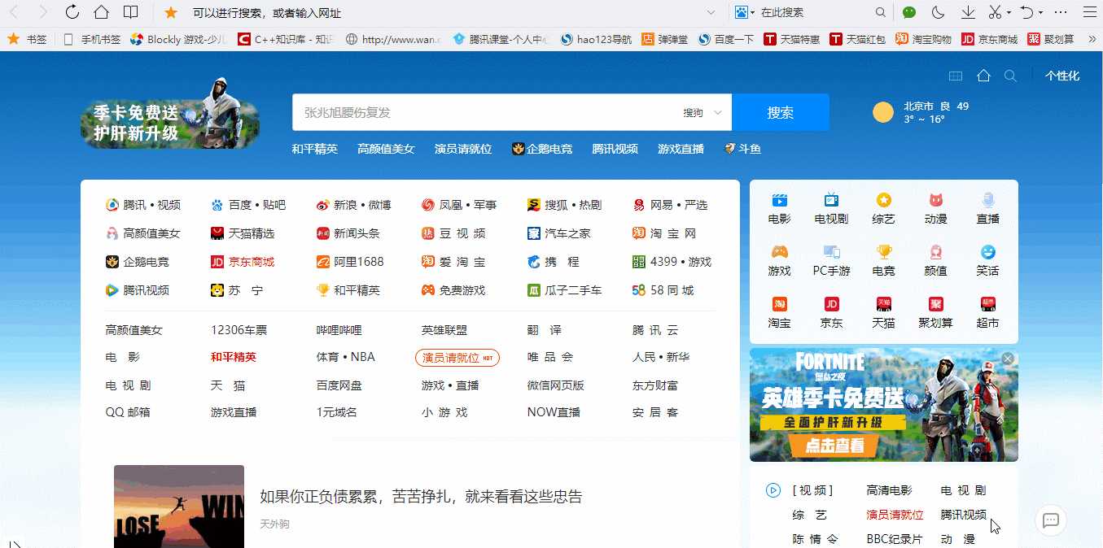1103x548 pixels.
Task: Click the browser forward arrow
Action: click(43, 12)
